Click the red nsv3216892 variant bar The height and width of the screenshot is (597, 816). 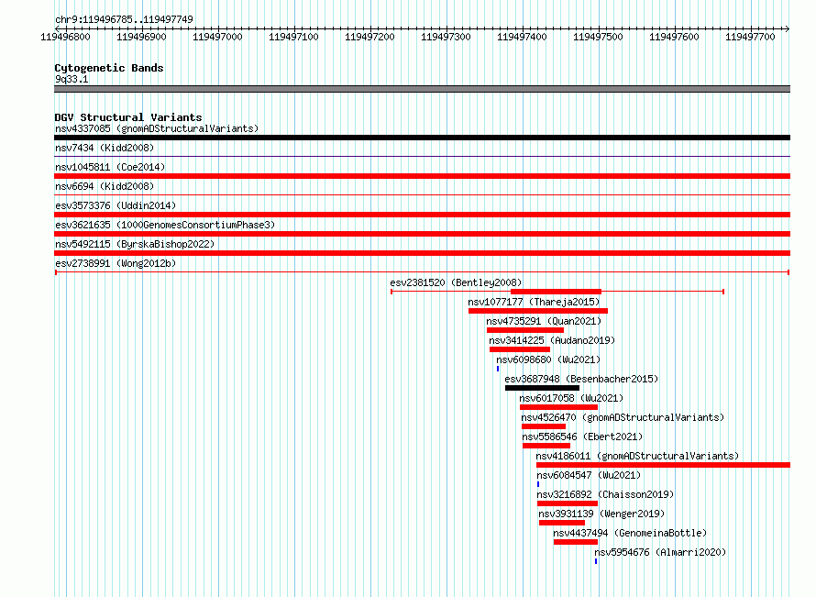pyautogui.click(x=568, y=503)
